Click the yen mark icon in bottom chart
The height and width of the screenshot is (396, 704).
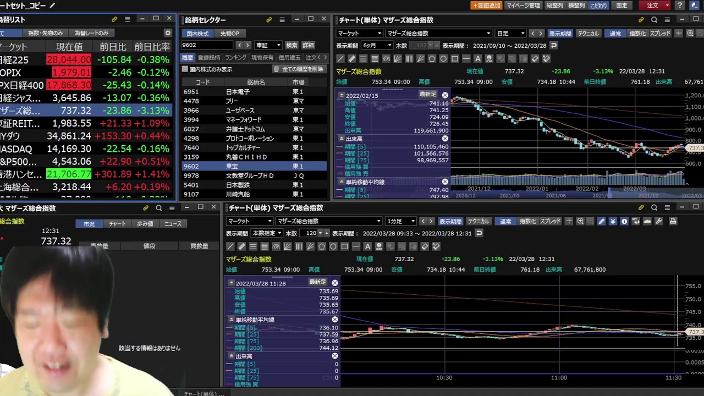pyautogui.click(x=613, y=222)
